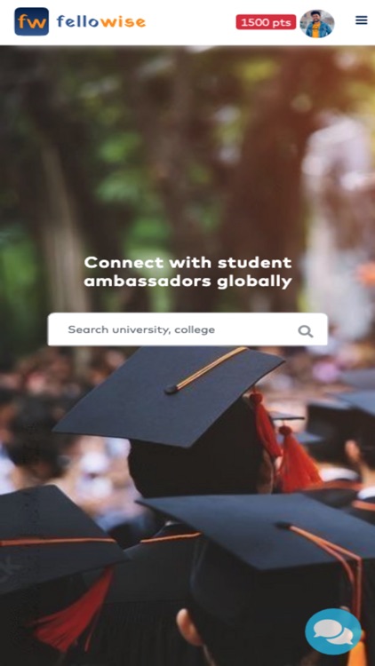The width and height of the screenshot is (375, 666).
Task: Select the orange 'wise' part of logo
Action: tap(124, 21)
